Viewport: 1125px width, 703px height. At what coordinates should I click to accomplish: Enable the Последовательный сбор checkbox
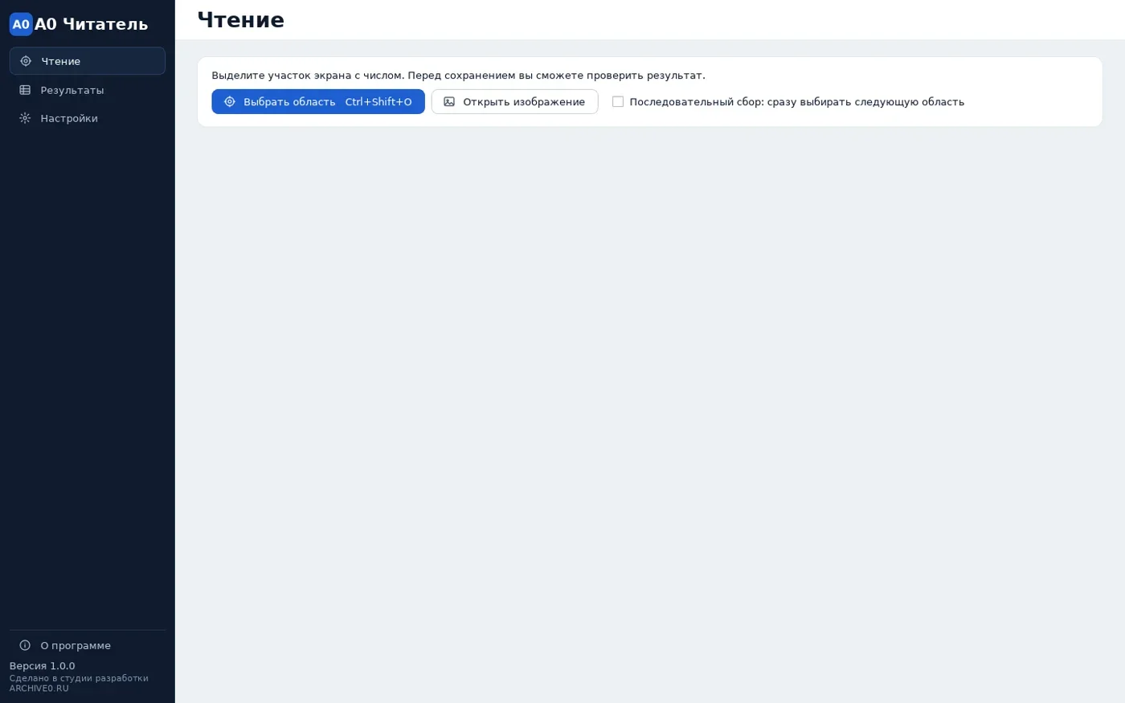(x=618, y=102)
